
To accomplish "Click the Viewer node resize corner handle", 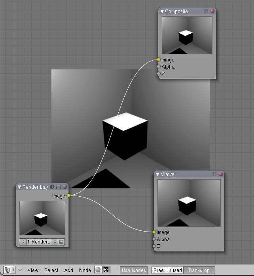I will [x=222, y=249].
